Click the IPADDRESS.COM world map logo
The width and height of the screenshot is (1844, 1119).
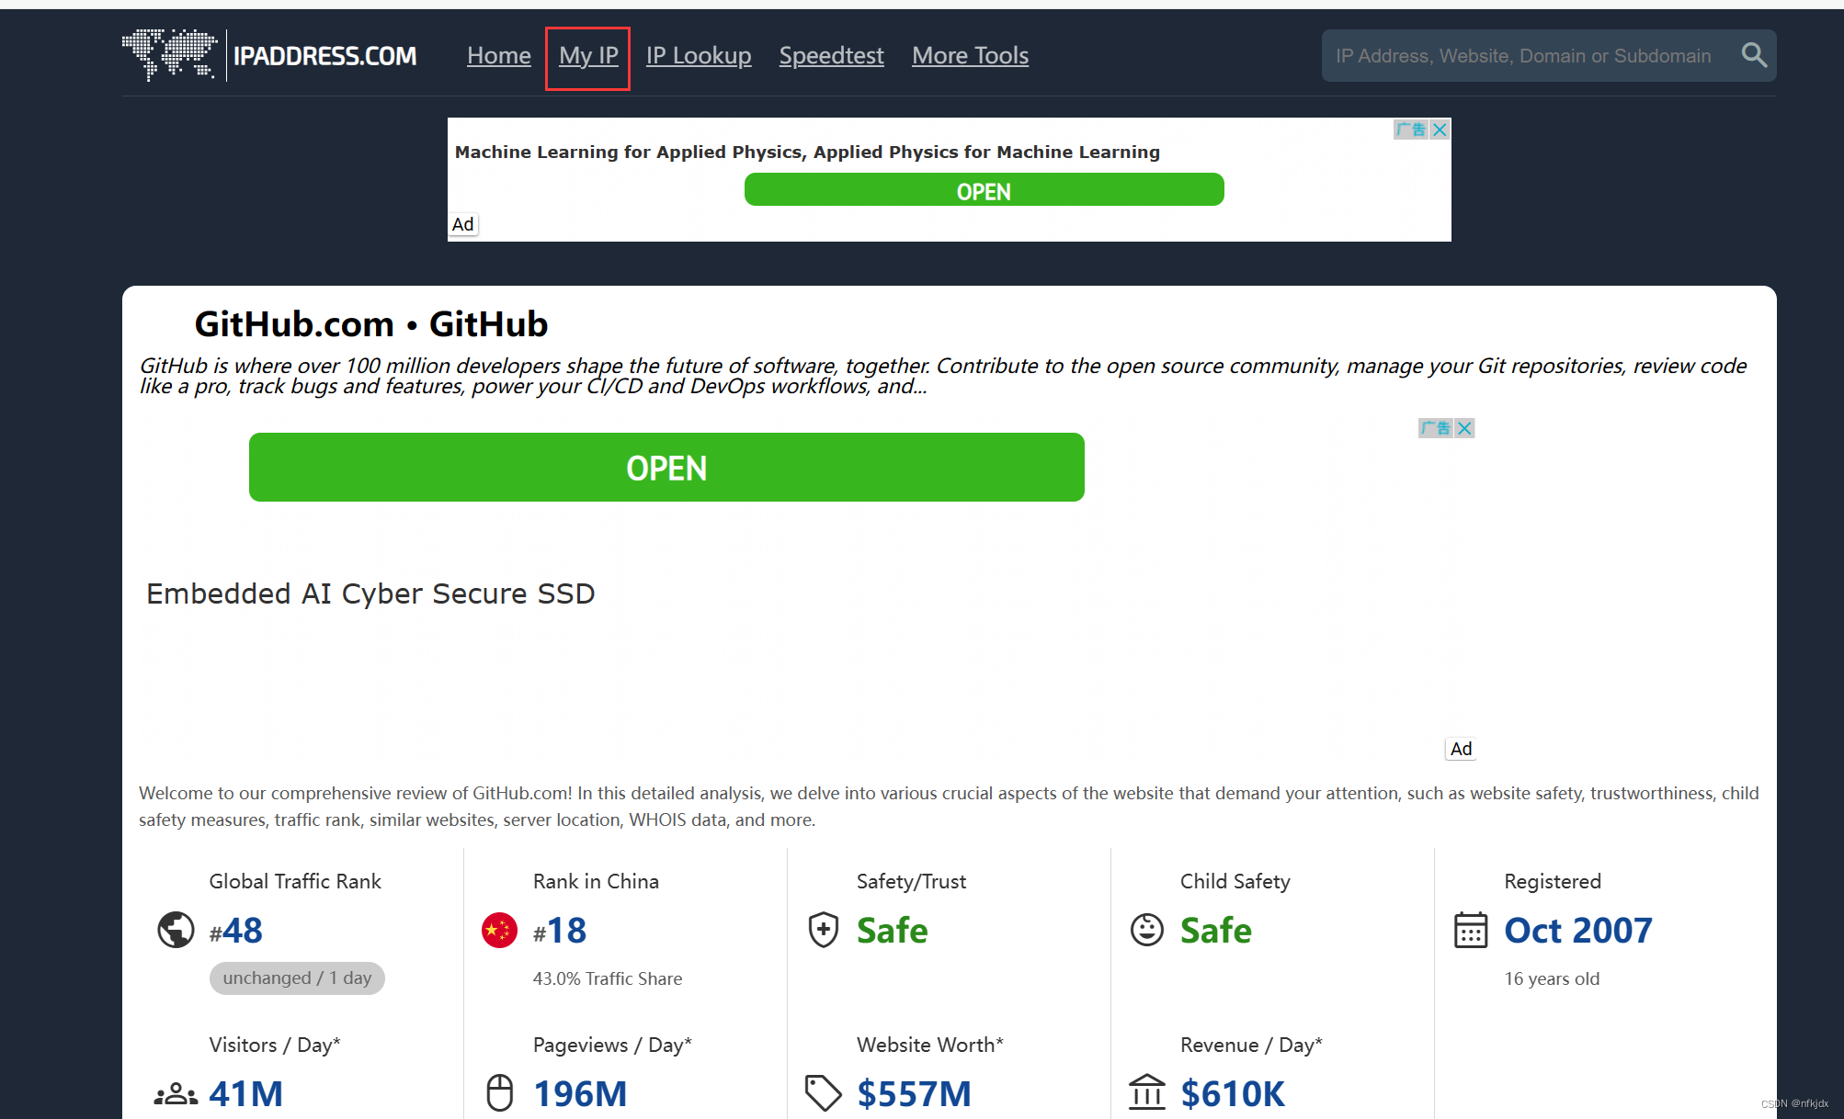click(170, 54)
